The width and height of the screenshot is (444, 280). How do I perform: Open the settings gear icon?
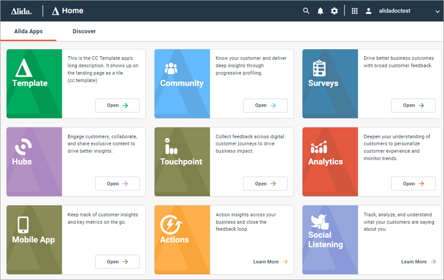(x=334, y=11)
